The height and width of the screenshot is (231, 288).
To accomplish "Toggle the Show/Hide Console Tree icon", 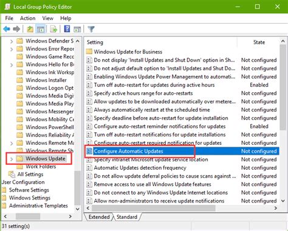I will tap(41, 29).
